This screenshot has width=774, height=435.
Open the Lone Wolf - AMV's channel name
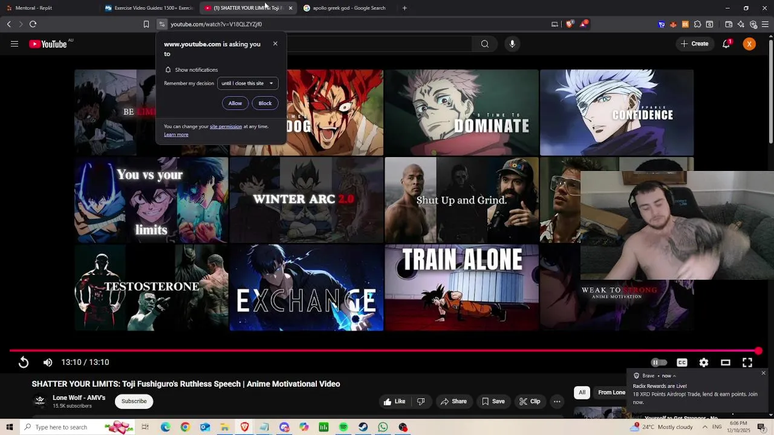coord(79,398)
